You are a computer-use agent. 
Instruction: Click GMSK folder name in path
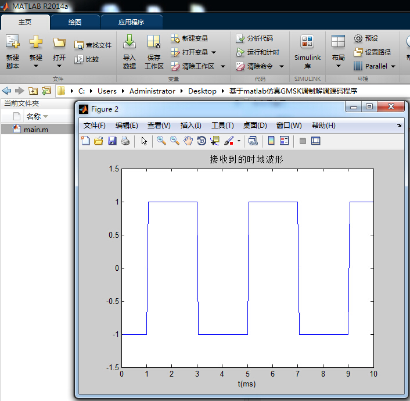pos(293,91)
